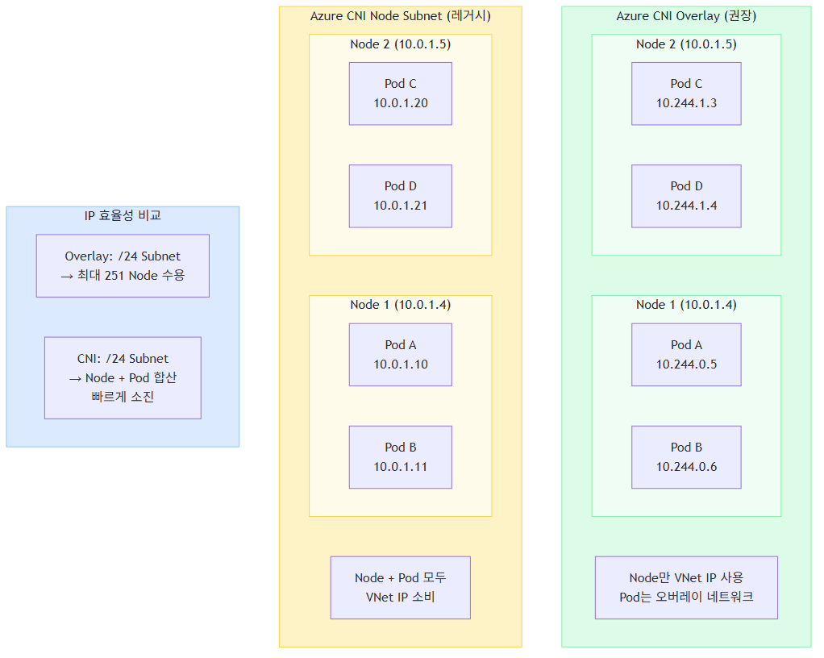Image resolution: width=824 pixels, height=658 pixels.
Task: Select Pod B box with 10.0.1.11
Action: click(401, 457)
